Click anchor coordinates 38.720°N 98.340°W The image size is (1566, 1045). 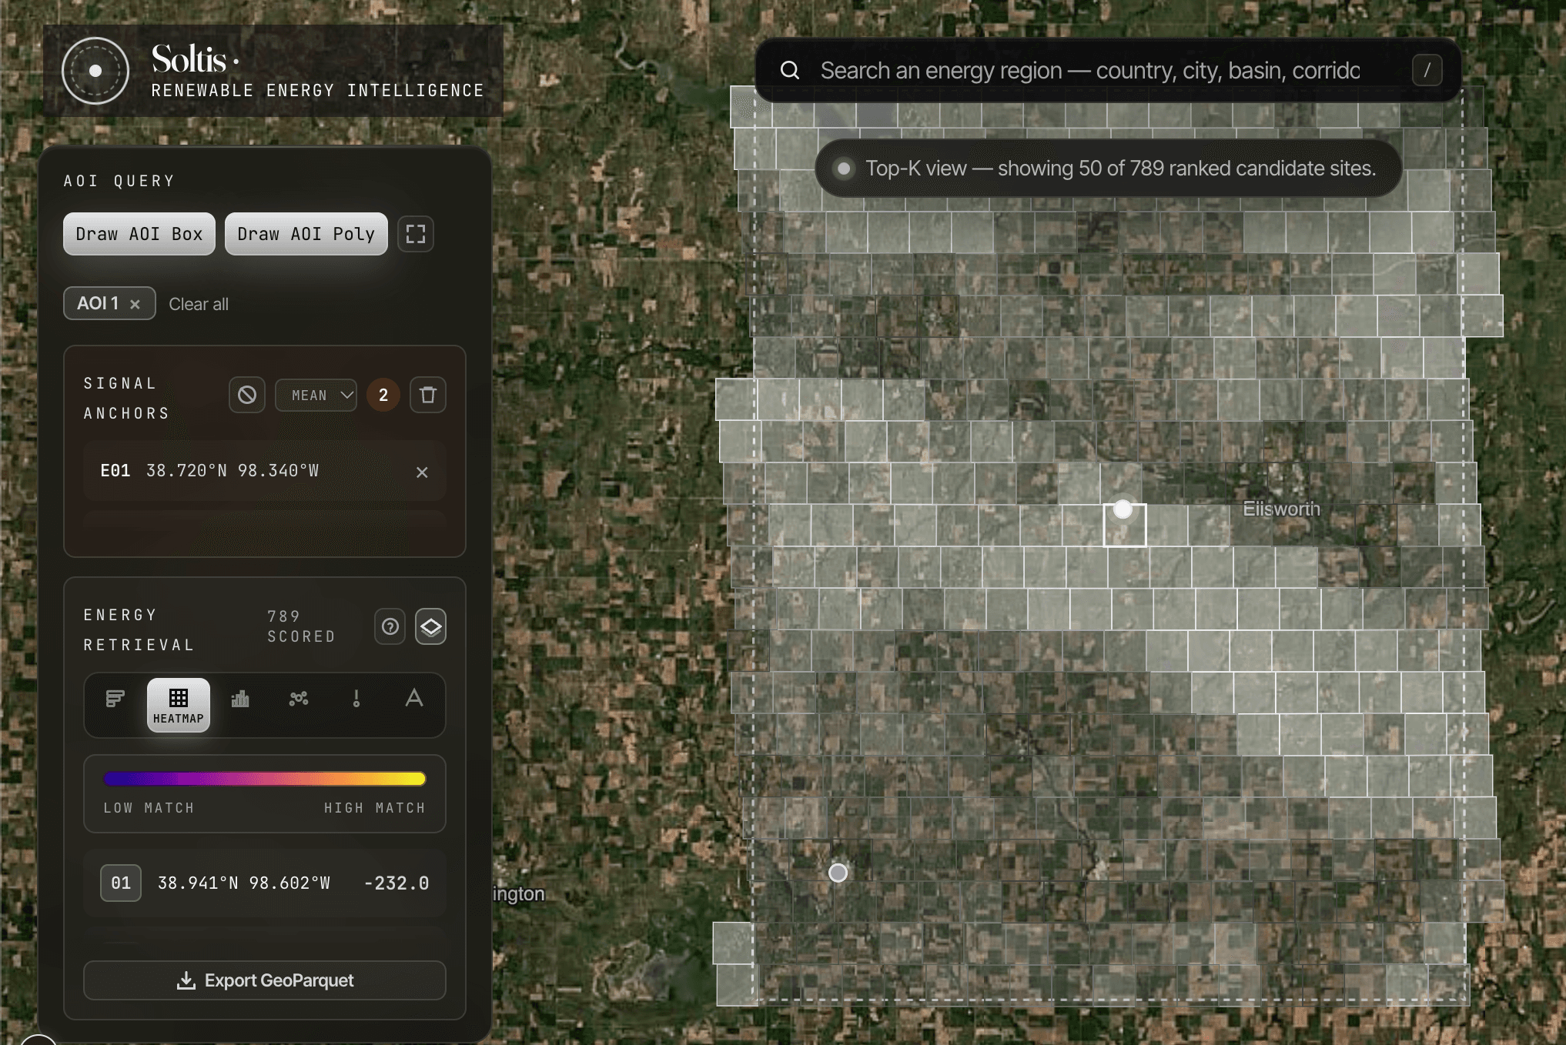(233, 470)
